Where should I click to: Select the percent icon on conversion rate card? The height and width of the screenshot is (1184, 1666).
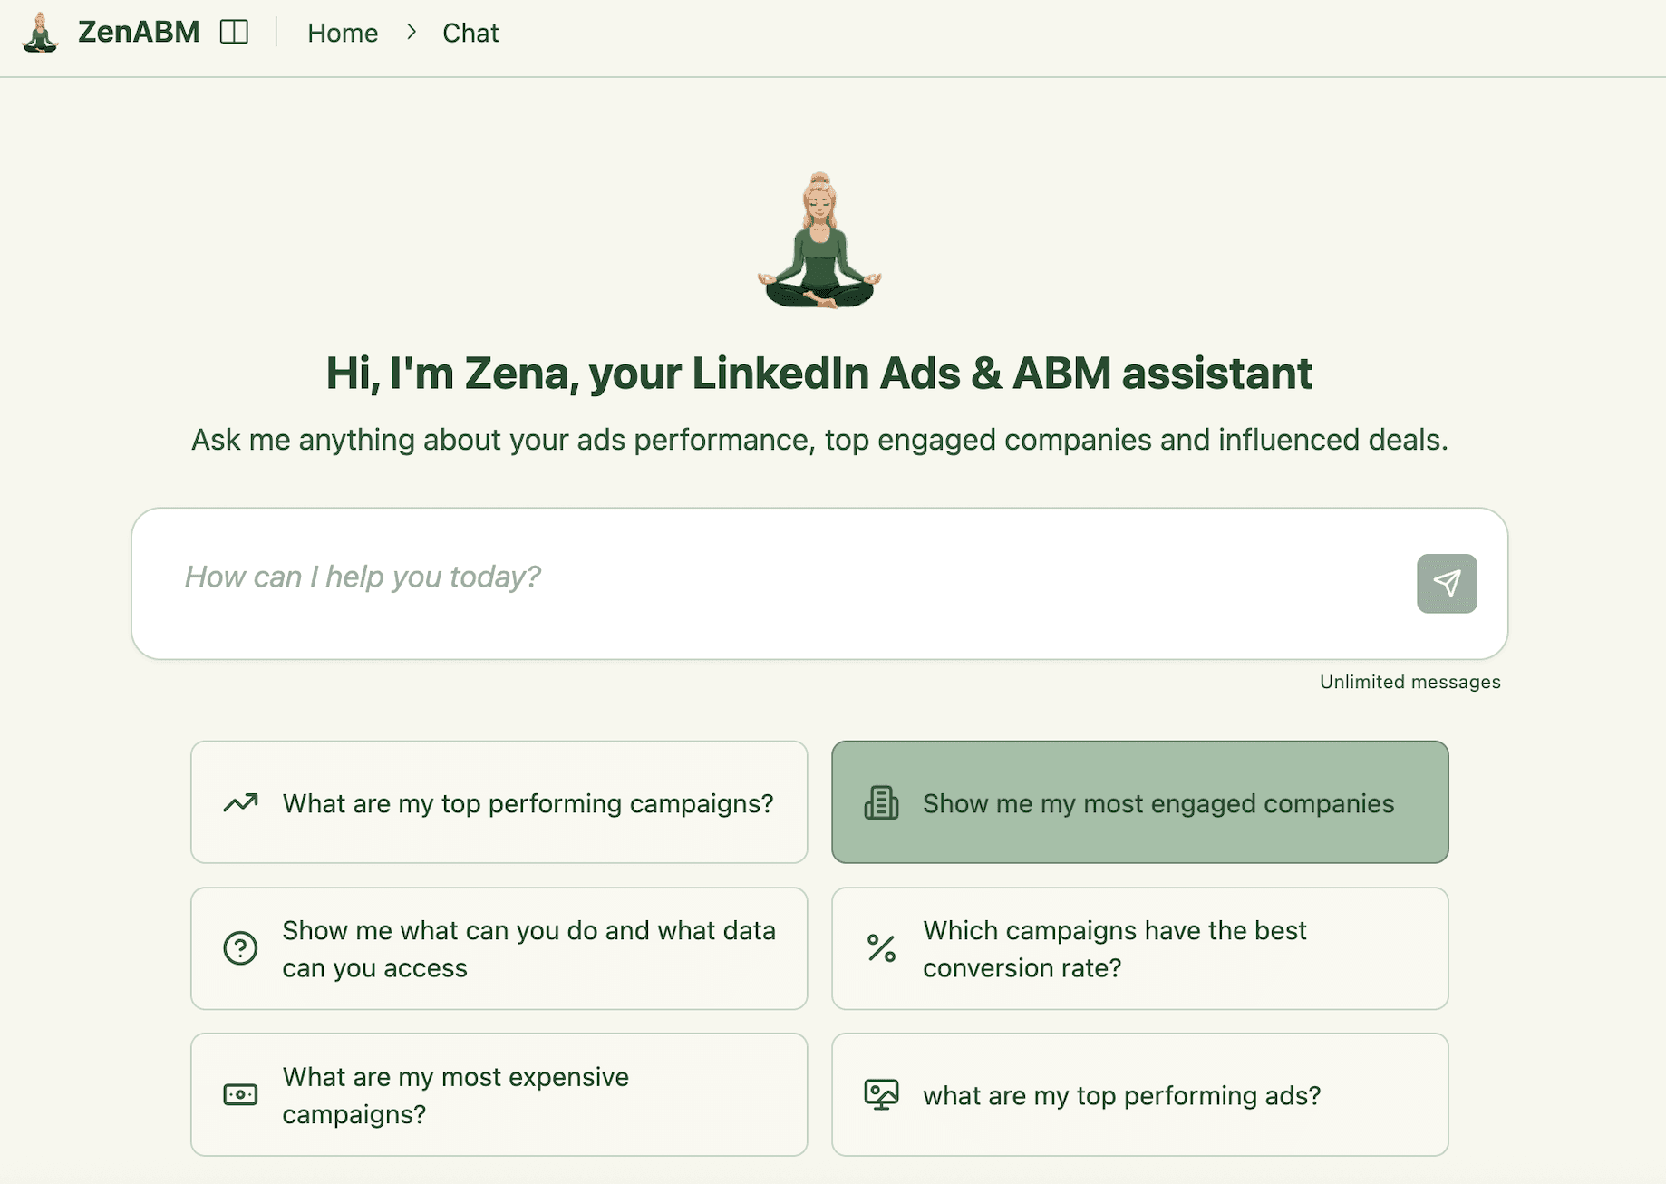[x=879, y=948]
